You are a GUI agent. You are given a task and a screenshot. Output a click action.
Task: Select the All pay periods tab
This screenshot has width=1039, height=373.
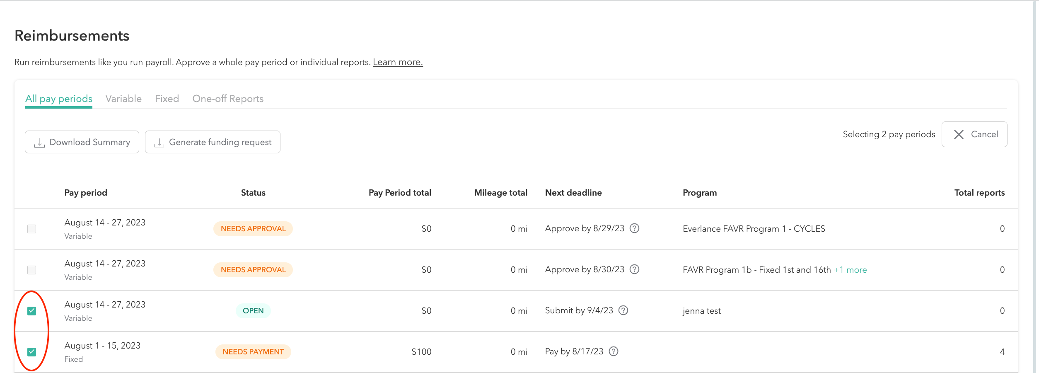[58, 99]
